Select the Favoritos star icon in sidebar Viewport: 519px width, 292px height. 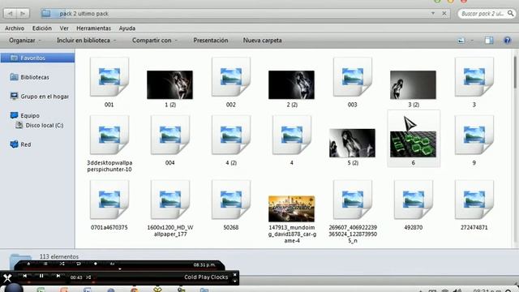point(14,58)
